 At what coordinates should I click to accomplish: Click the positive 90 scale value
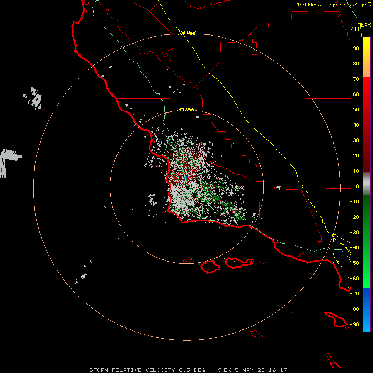click(356, 48)
